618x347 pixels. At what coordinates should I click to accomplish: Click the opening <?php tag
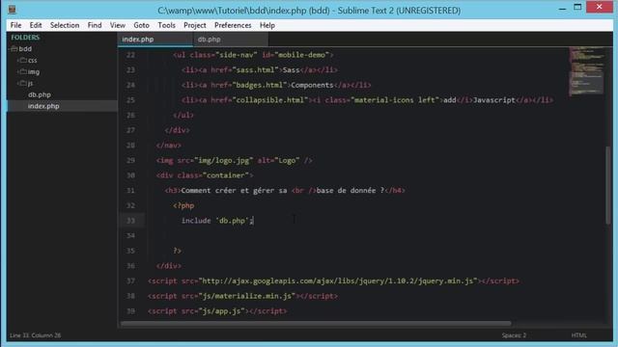click(x=183, y=205)
